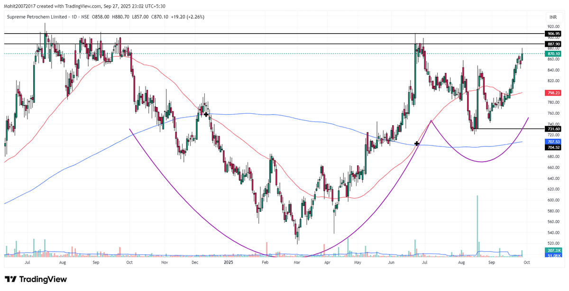Click the 906.95 price tag
This screenshot has width=569, height=291.
pos(553,34)
